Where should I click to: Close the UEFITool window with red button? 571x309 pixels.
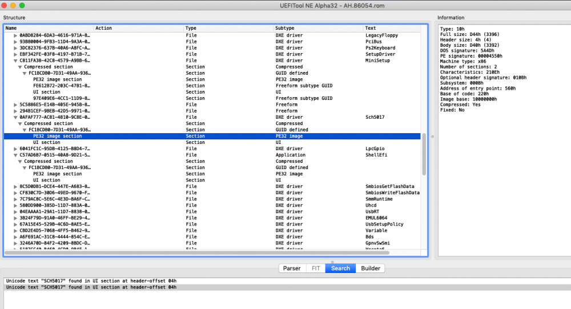(4, 6)
